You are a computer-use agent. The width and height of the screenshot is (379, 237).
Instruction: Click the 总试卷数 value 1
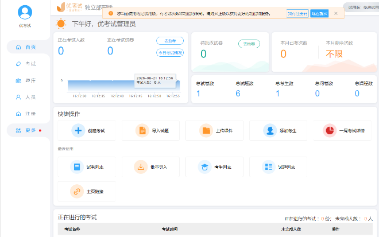(199, 94)
